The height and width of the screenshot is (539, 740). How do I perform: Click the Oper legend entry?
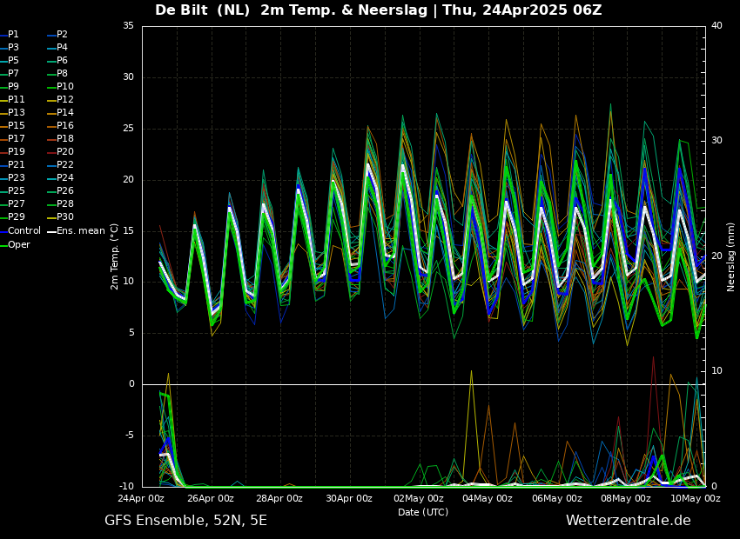(x=18, y=244)
